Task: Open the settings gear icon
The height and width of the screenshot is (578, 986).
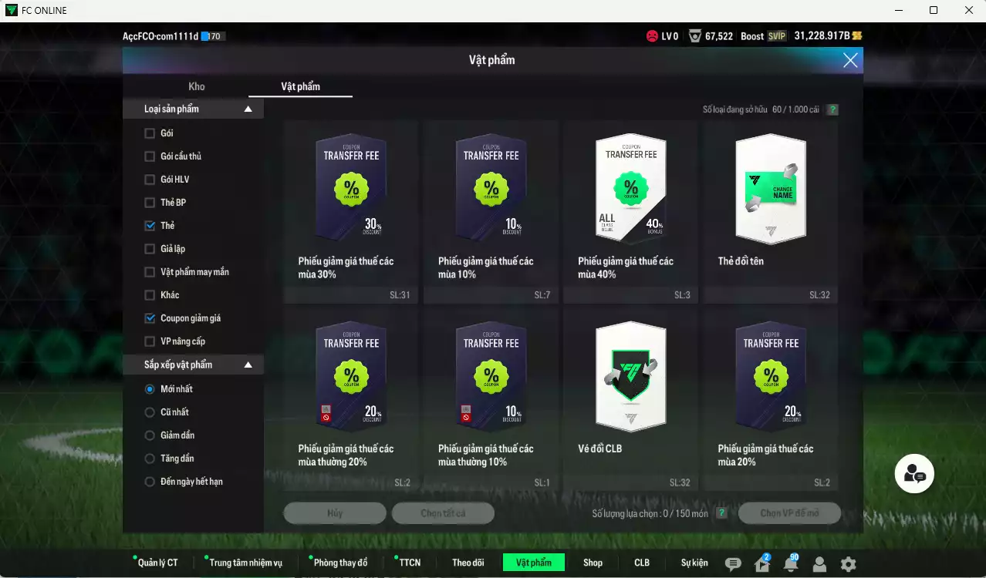Action: coord(847,564)
